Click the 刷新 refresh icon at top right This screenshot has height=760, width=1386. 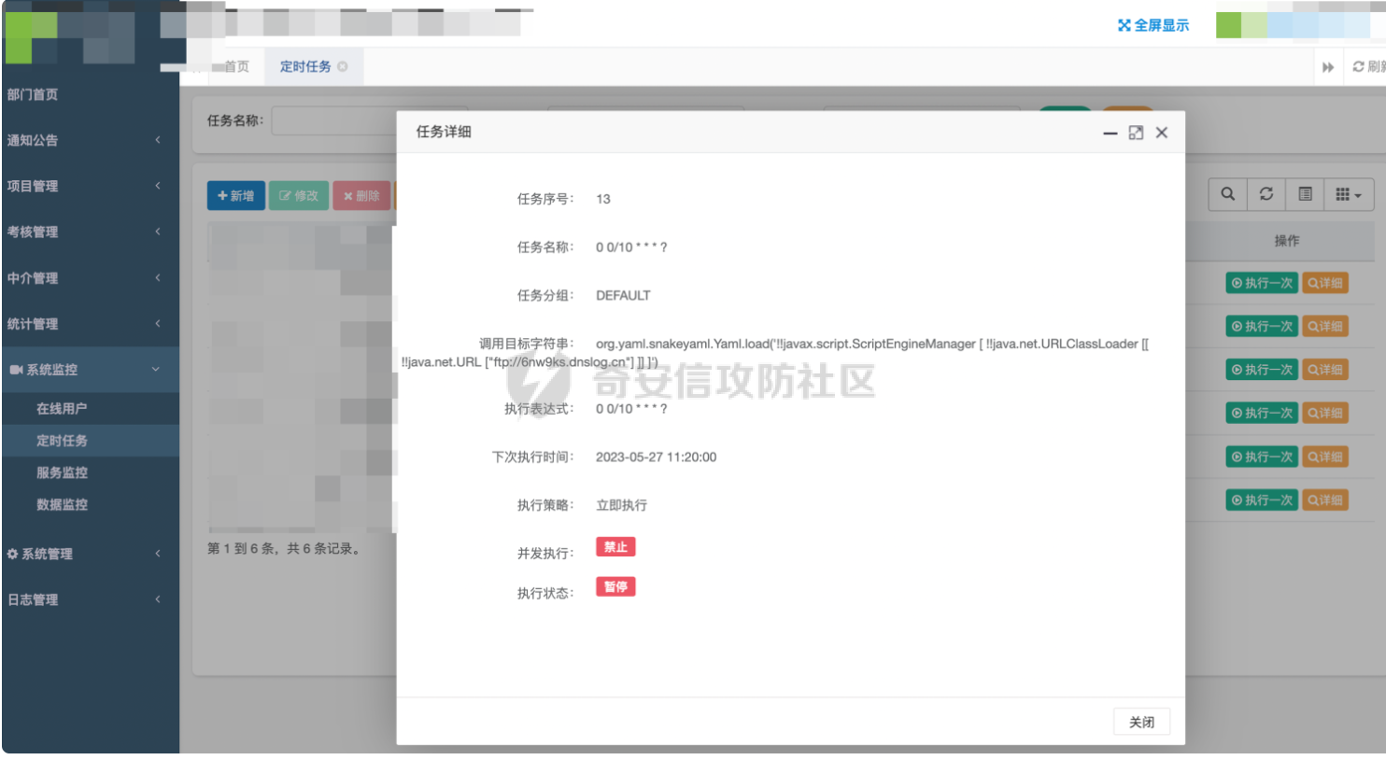coord(1359,66)
